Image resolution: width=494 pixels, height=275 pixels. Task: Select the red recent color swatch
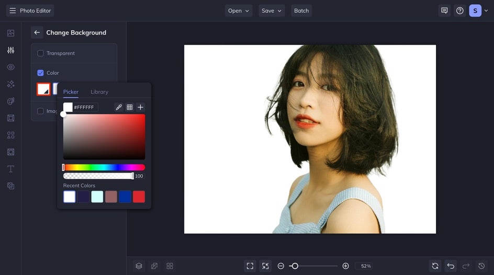(139, 197)
